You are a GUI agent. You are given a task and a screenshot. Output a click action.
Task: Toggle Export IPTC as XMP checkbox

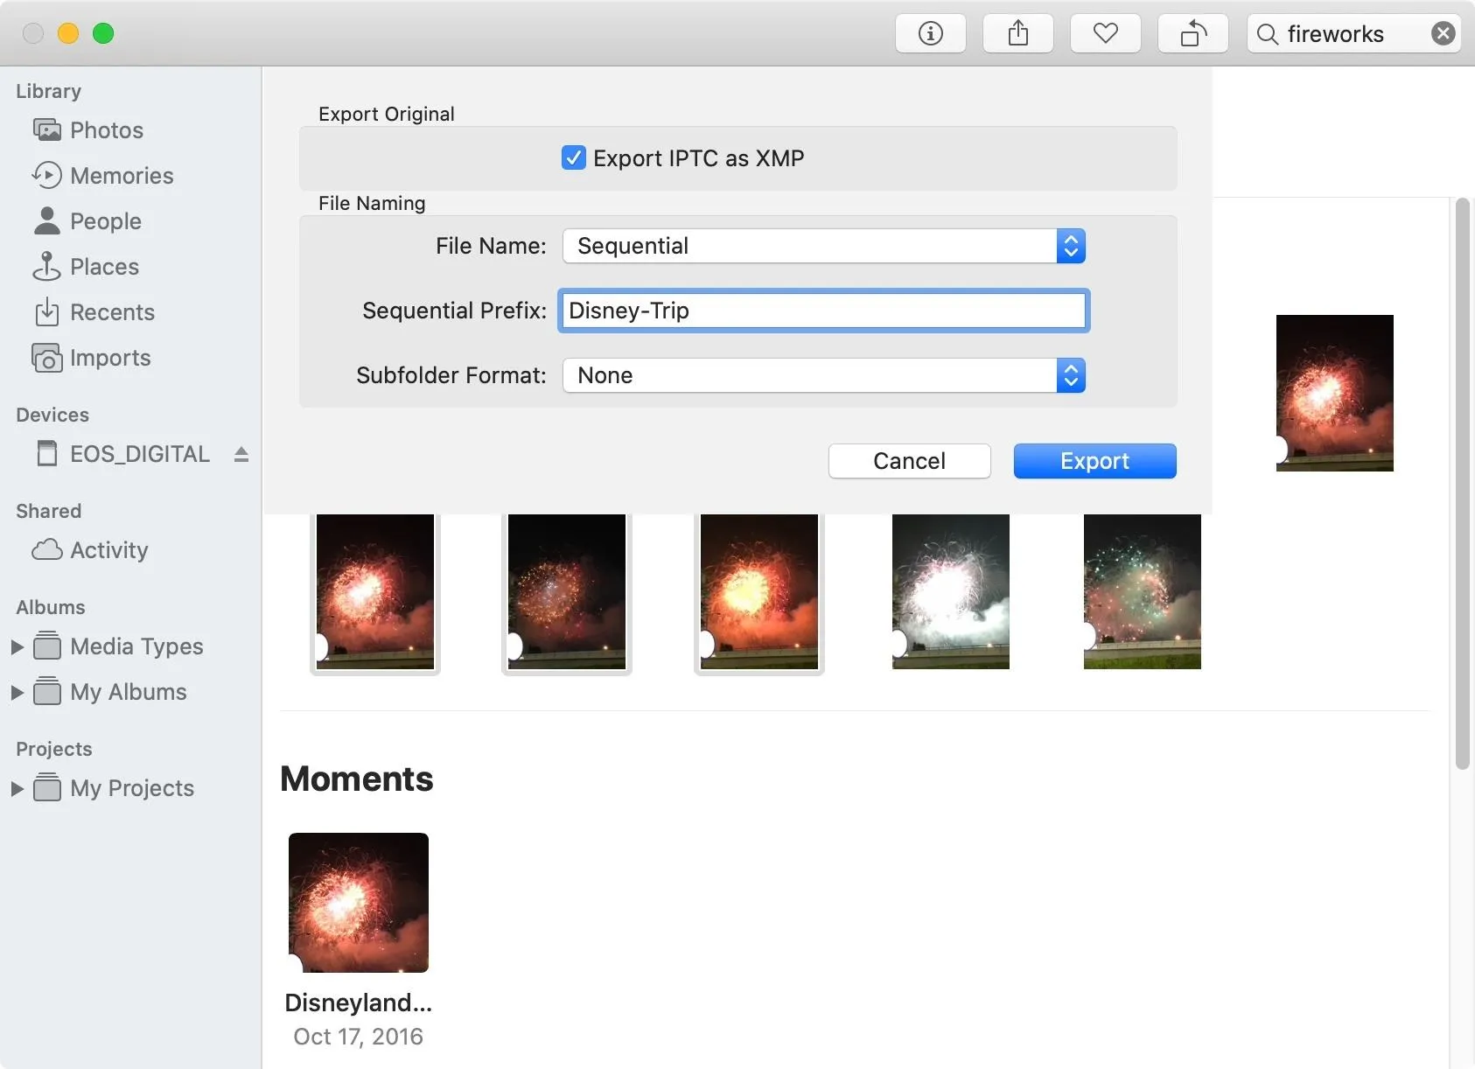click(x=574, y=158)
